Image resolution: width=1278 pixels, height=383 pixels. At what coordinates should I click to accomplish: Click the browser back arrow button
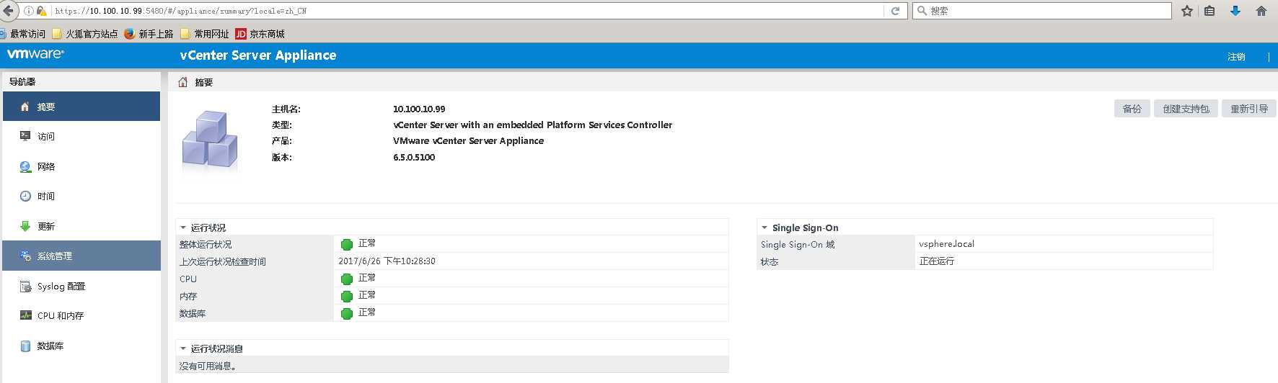click(x=8, y=11)
